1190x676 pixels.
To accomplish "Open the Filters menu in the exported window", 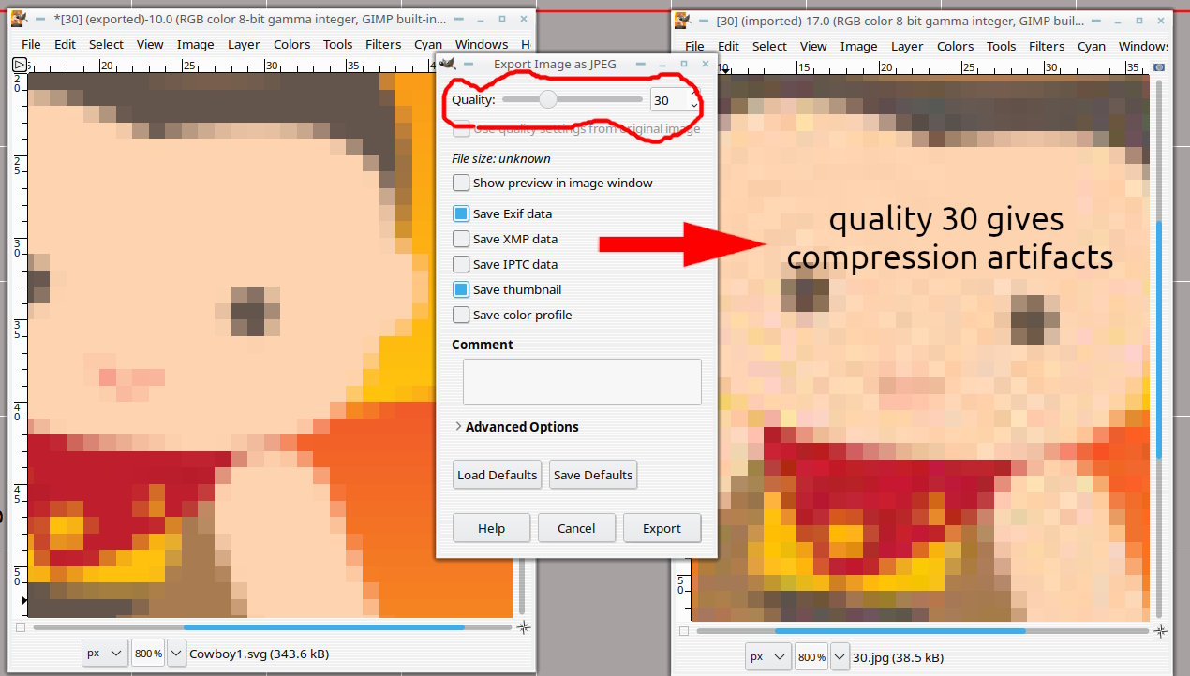I will tap(384, 44).
